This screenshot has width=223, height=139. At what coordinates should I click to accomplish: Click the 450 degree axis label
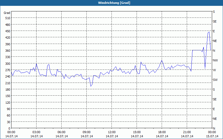point(8,31)
